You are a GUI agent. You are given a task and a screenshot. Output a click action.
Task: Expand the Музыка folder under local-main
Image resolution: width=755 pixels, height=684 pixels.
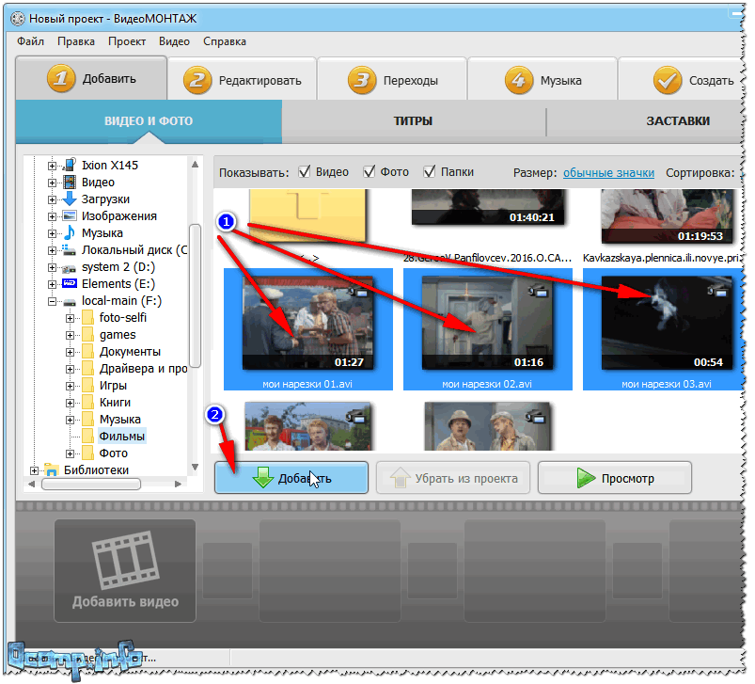pos(70,420)
